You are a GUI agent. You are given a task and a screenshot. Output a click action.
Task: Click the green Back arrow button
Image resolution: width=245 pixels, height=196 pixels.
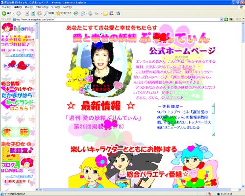point(4,13)
